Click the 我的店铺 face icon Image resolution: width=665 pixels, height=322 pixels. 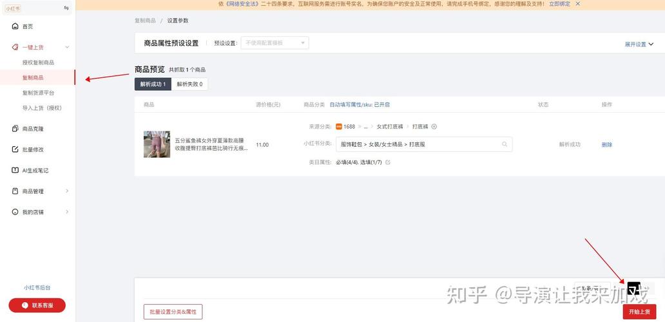[x=15, y=212]
